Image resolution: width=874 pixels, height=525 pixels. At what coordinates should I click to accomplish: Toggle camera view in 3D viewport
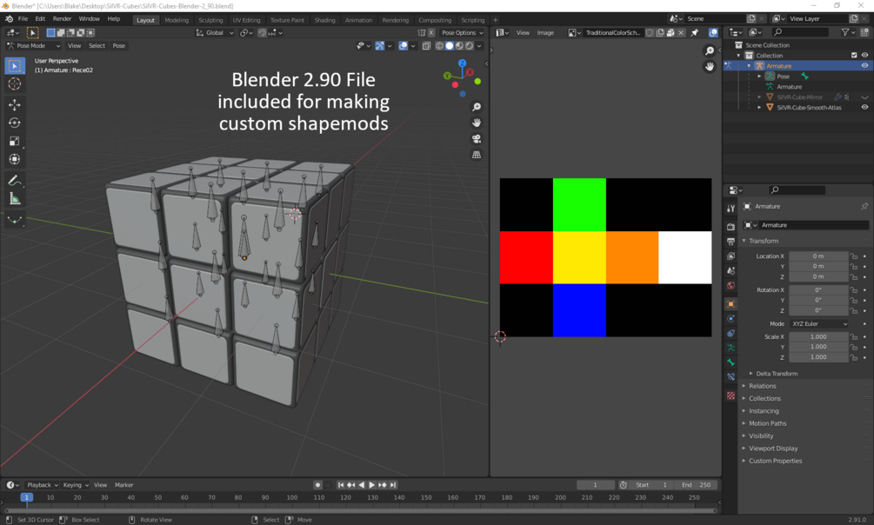click(x=477, y=139)
